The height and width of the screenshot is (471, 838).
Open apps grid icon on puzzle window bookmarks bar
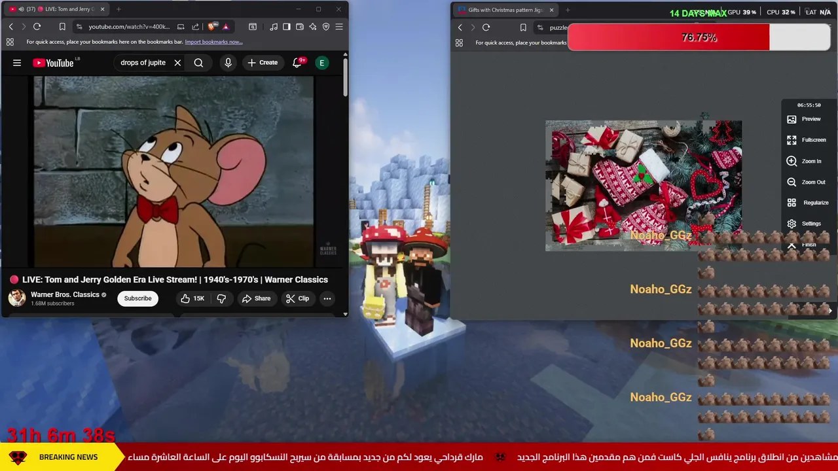(x=459, y=43)
